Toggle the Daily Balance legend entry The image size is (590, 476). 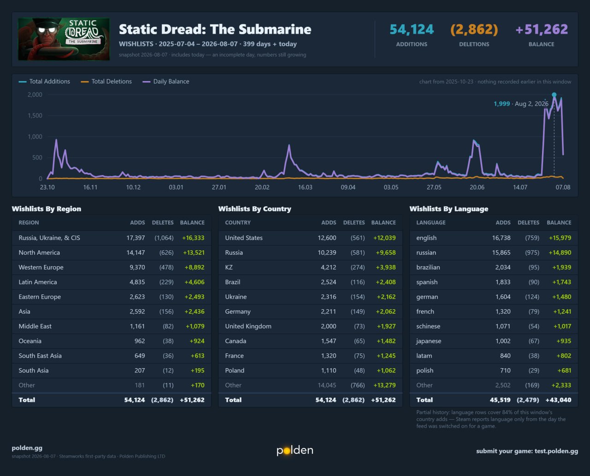pyautogui.click(x=166, y=82)
